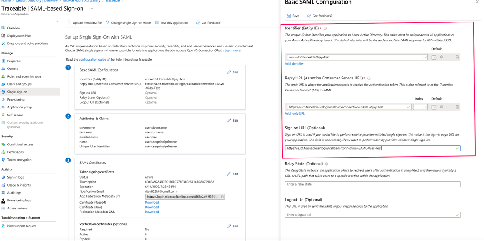Close the Basic SAML Configuration panel

(x=478, y=2)
